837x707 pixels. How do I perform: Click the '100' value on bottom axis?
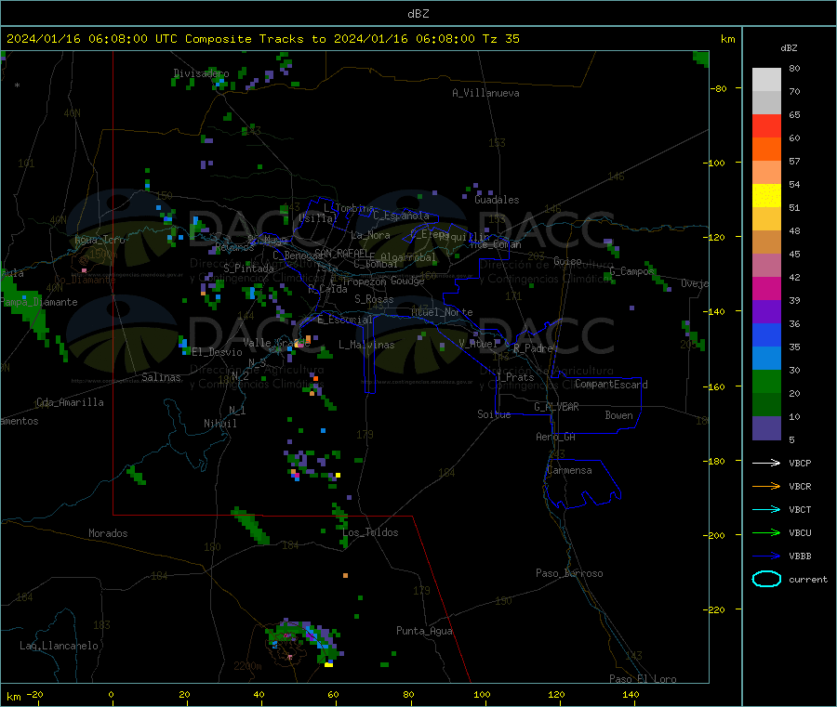click(x=482, y=694)
